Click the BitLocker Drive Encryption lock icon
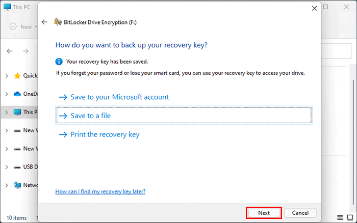Viewport: 357px width, 223px height. click(58, 22)
